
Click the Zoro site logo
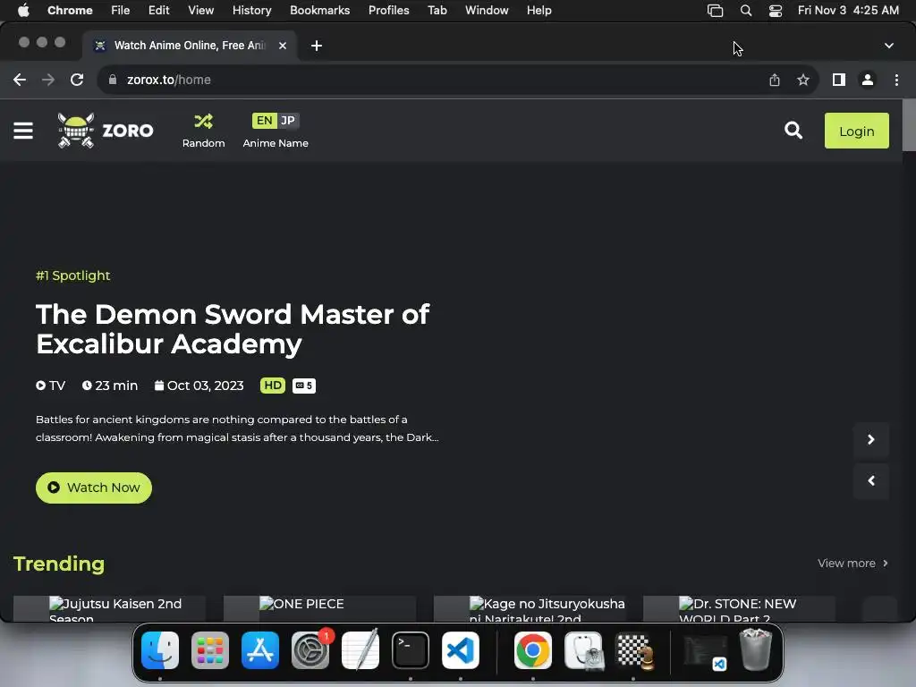(106, 131)
